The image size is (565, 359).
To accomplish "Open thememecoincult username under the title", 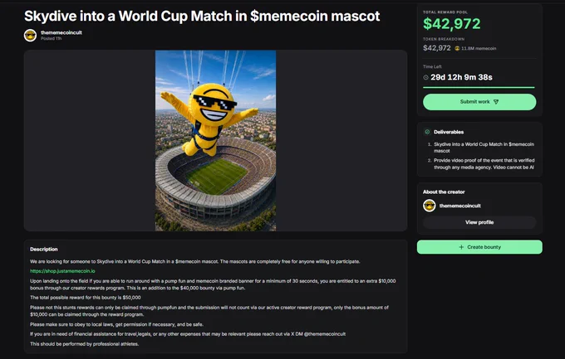I will pyautogui.click(x=61, y=32).
